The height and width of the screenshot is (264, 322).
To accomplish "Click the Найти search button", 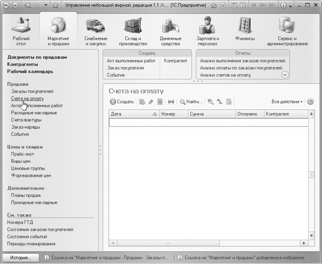I will 191,102.
